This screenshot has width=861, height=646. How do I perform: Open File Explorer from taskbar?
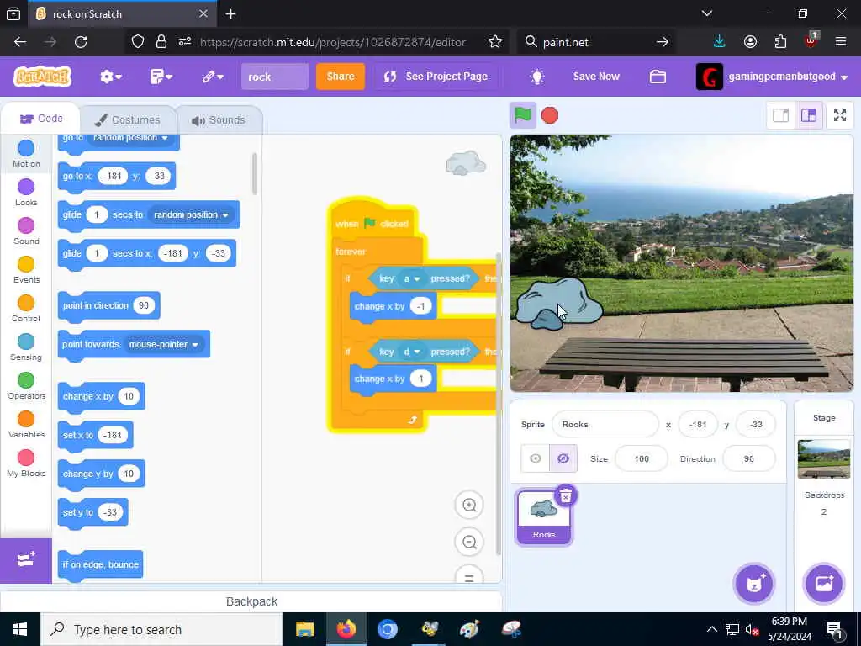(x=304, y=629)
